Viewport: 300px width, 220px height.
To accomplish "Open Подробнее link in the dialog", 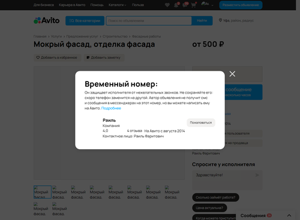I will pos(111,109).
